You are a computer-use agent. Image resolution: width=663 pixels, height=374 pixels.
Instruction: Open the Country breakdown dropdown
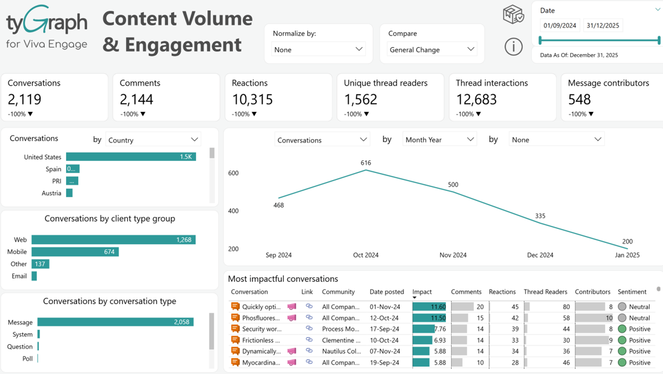point(153,140)
